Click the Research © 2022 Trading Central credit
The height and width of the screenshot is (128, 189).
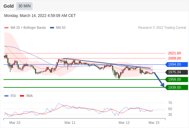coord(162,28)
